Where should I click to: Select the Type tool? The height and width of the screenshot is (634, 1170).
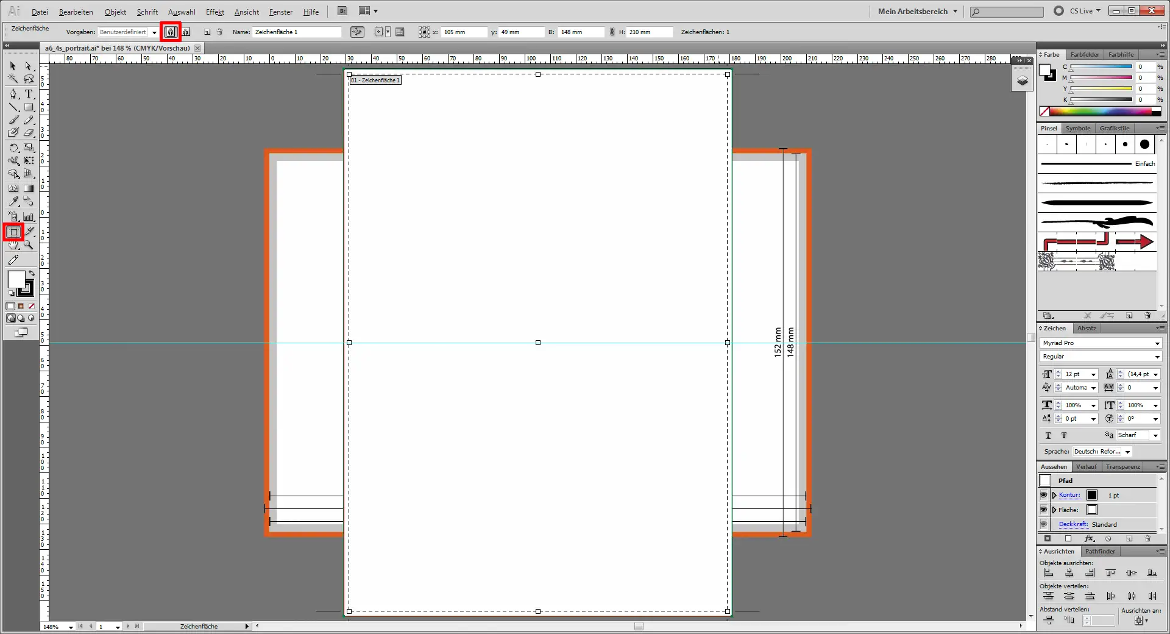point(29,94)
